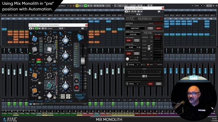Click the bottom blue EQ knob on 550L

coord(65,86)
